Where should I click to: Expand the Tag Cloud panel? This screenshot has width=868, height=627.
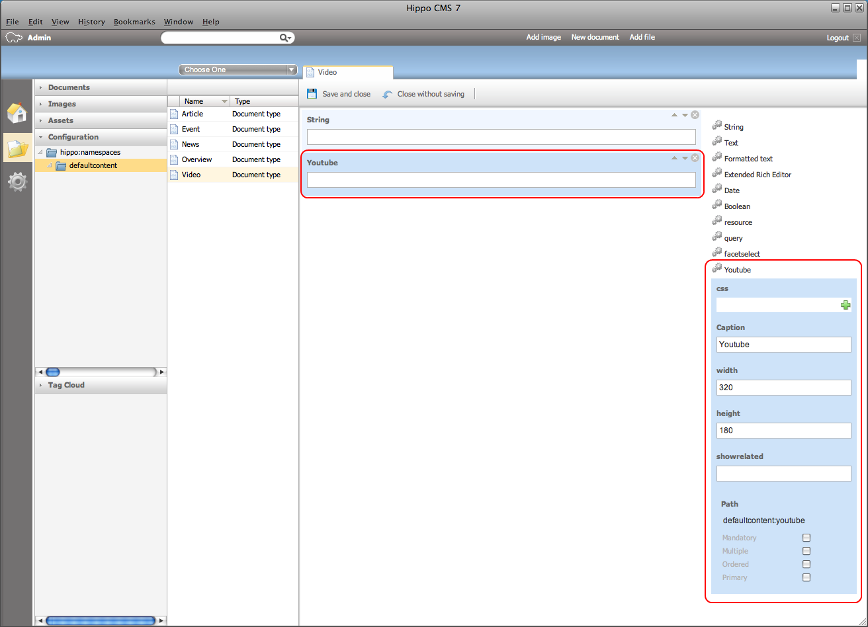click(65, 385)
